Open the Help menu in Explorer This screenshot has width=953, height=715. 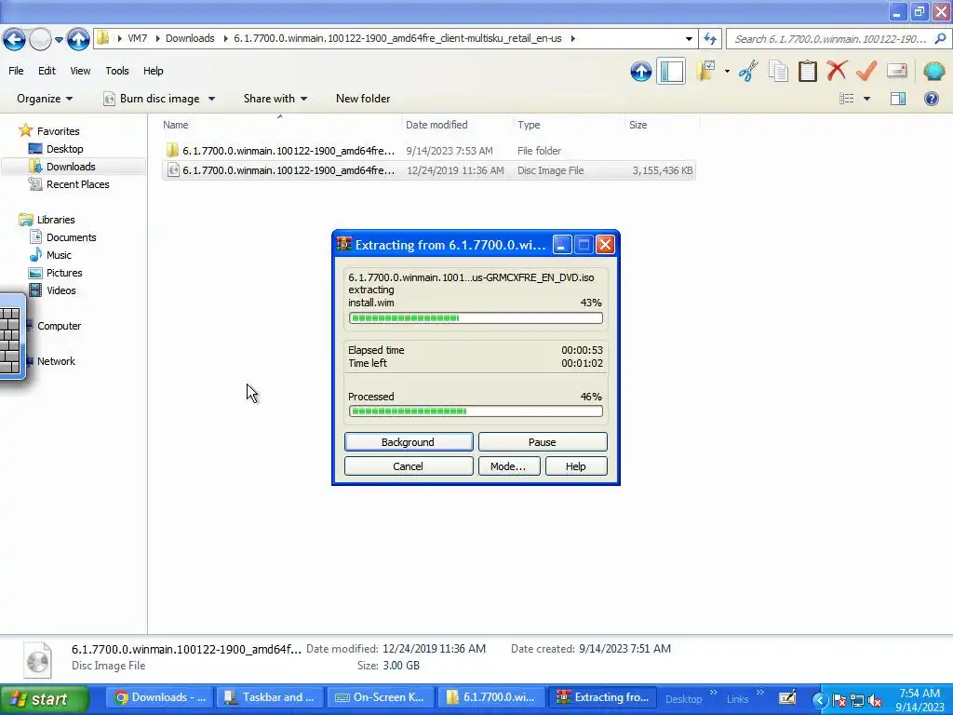tap(154, 71)
